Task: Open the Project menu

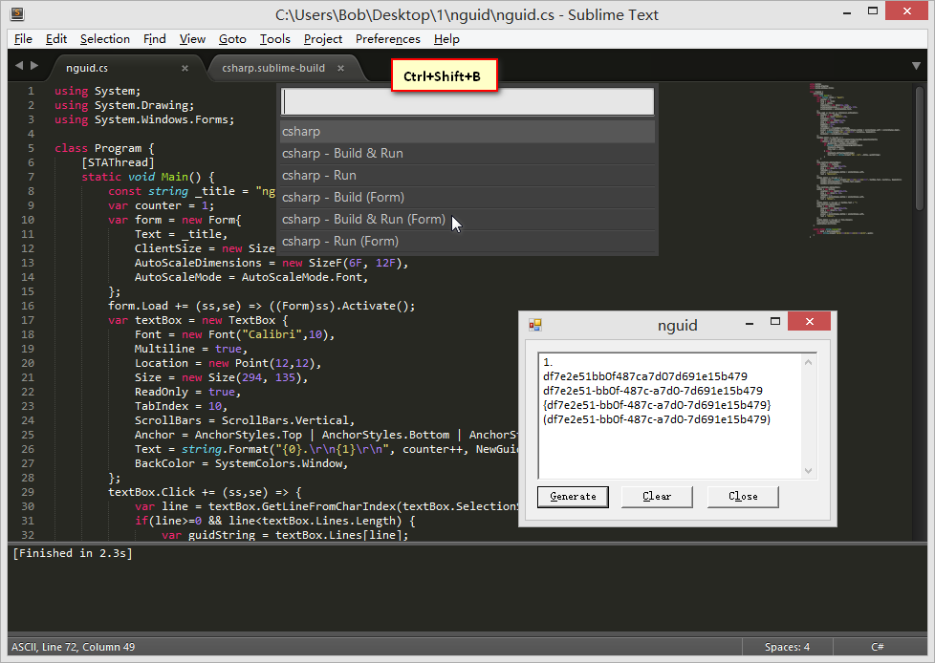Action: pos(322,39)
